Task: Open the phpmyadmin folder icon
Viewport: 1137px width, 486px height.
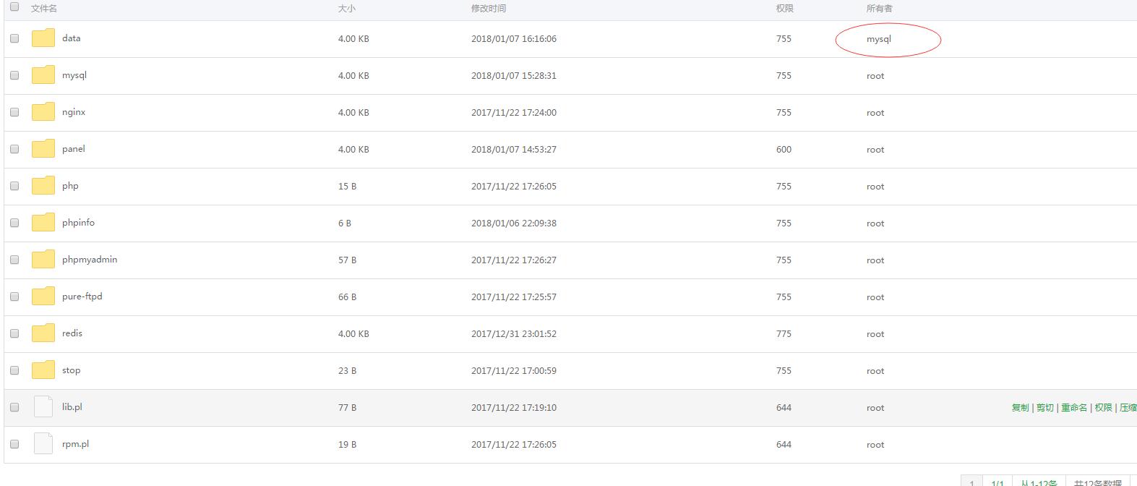Action: (43, 260)
